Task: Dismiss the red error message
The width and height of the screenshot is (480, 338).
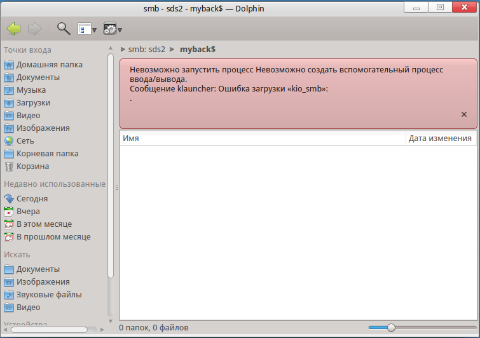Action: pos(463,114)
